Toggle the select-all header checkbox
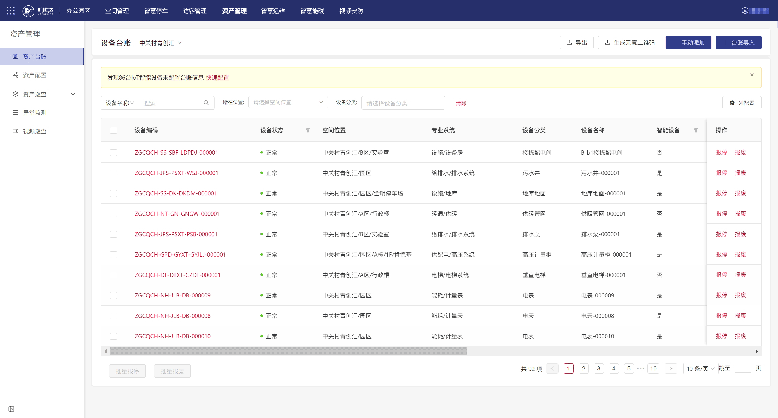This screenshot has height=418, width=778. (113, 130)
